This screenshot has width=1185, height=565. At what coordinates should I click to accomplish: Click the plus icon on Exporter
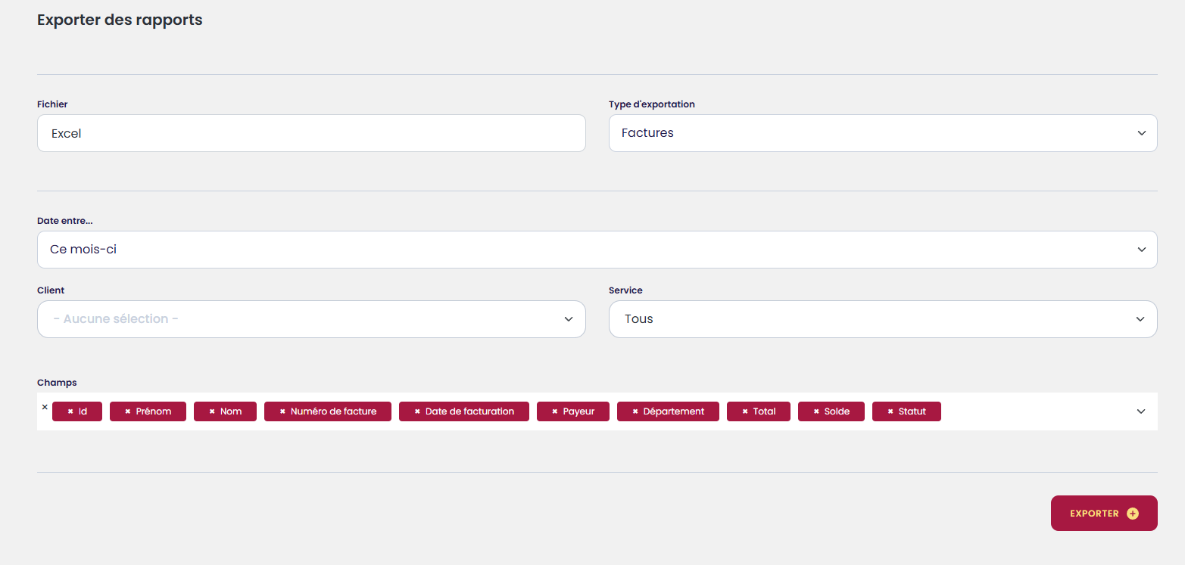tap(1133, 514)
